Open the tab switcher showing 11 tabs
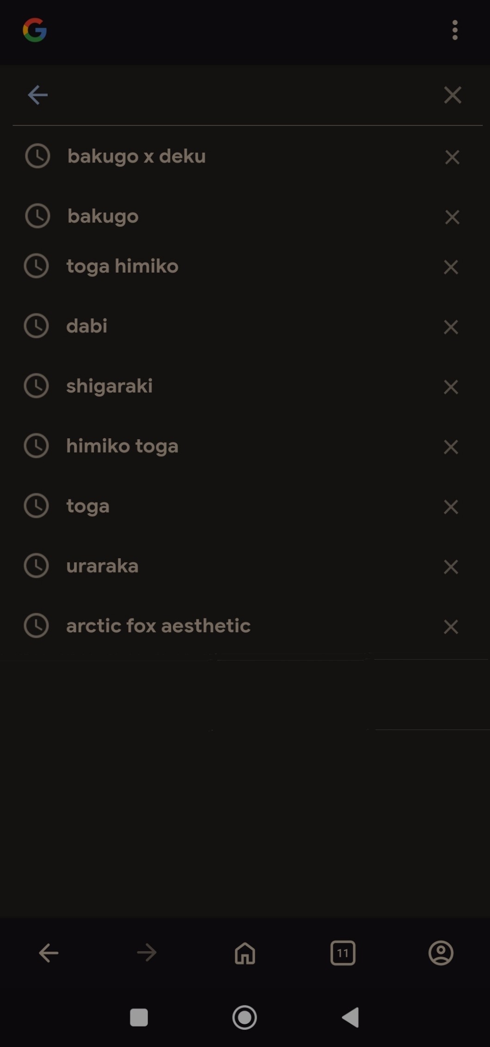Screen dimensions: 490x1047 [x=343, y=953]
